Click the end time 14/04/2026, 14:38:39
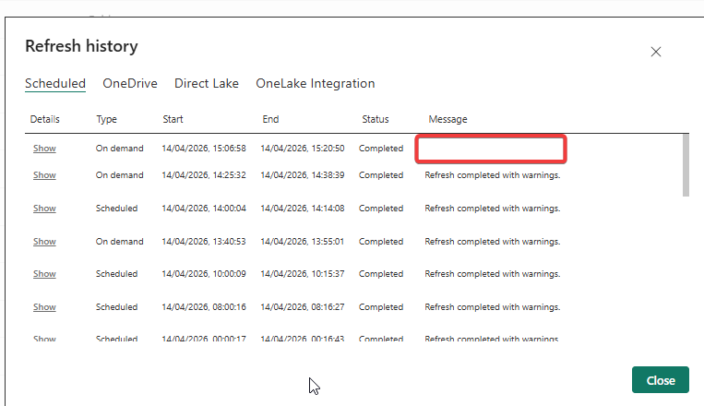Viewport: 704px width, 406px height. coord(303,175)
